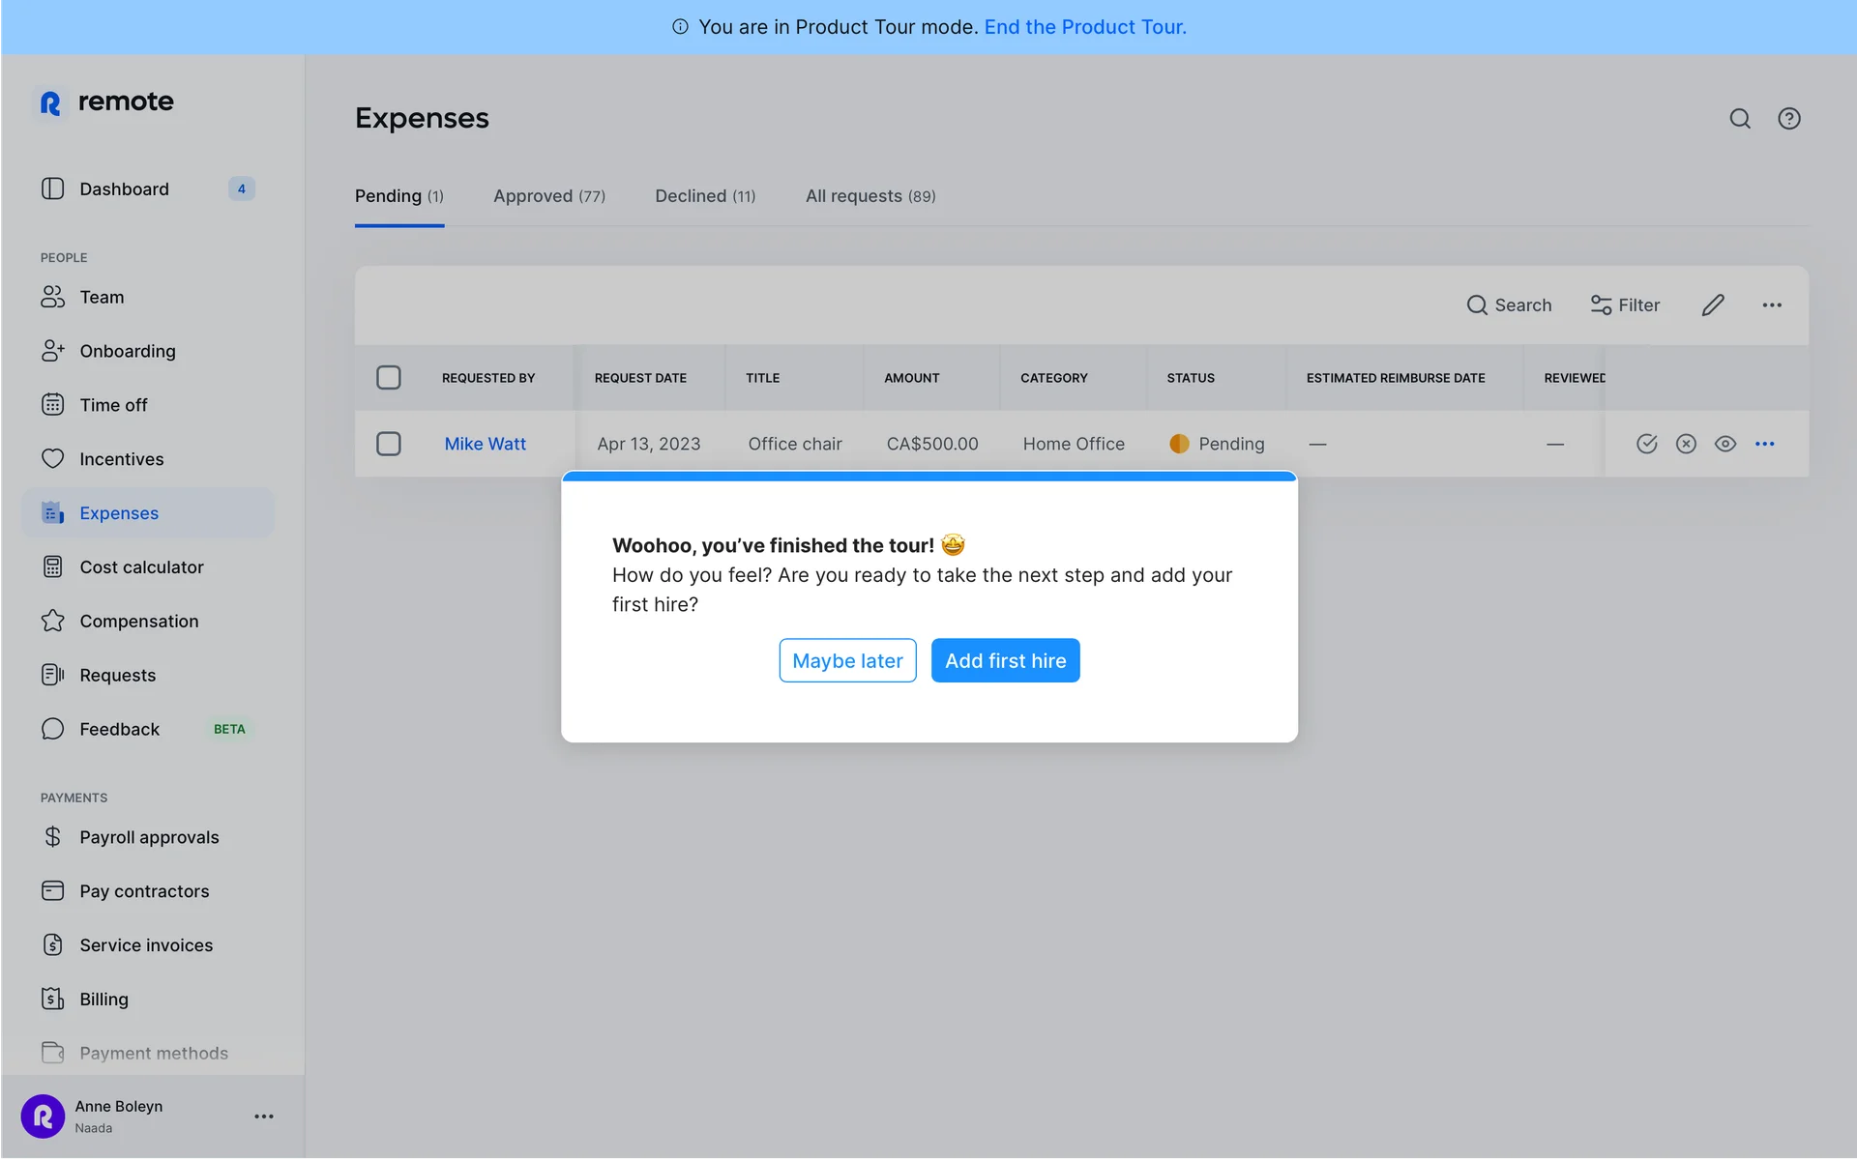Click the Maybe later button
This screenshot has width=1857, height=1160.
(x=847, y=661)
